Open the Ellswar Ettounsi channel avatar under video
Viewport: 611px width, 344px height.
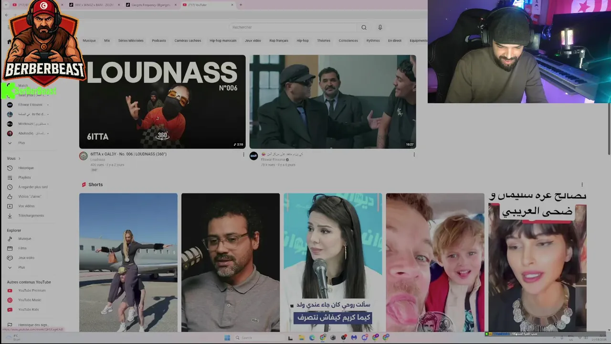click(253, 156)
